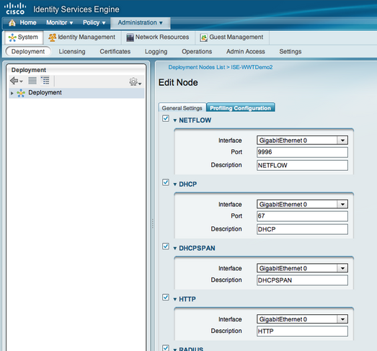This screenshot has height=351, width=377.
Task: Go to Operations page
Action: 197,51
